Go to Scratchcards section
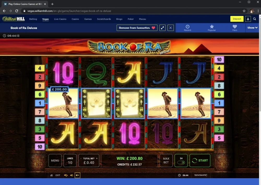The width and height of the screenshot is (261, 185). (x=104, y=19)
